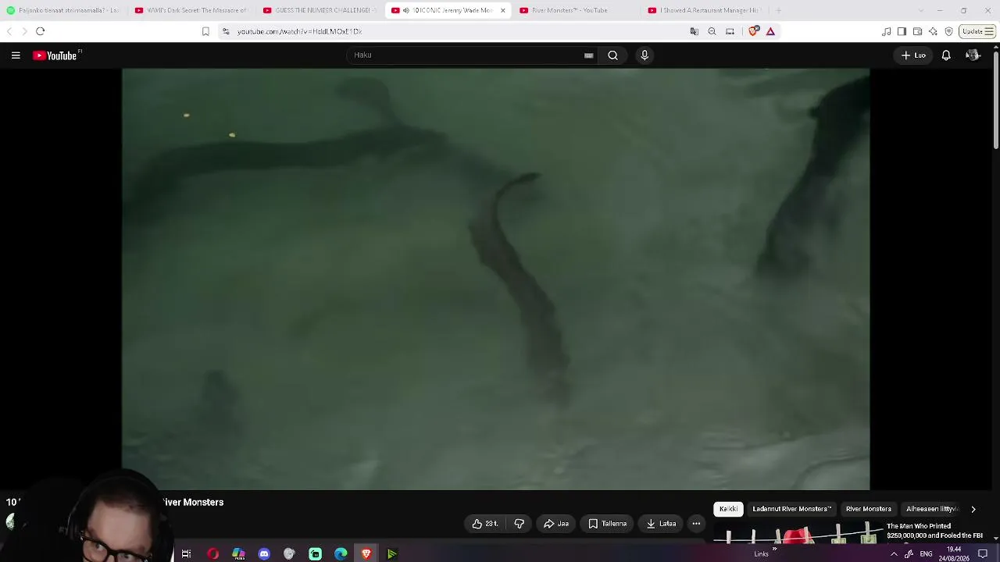Open The Man Who Printed $250,000,000 video

[x=934, y=531]
